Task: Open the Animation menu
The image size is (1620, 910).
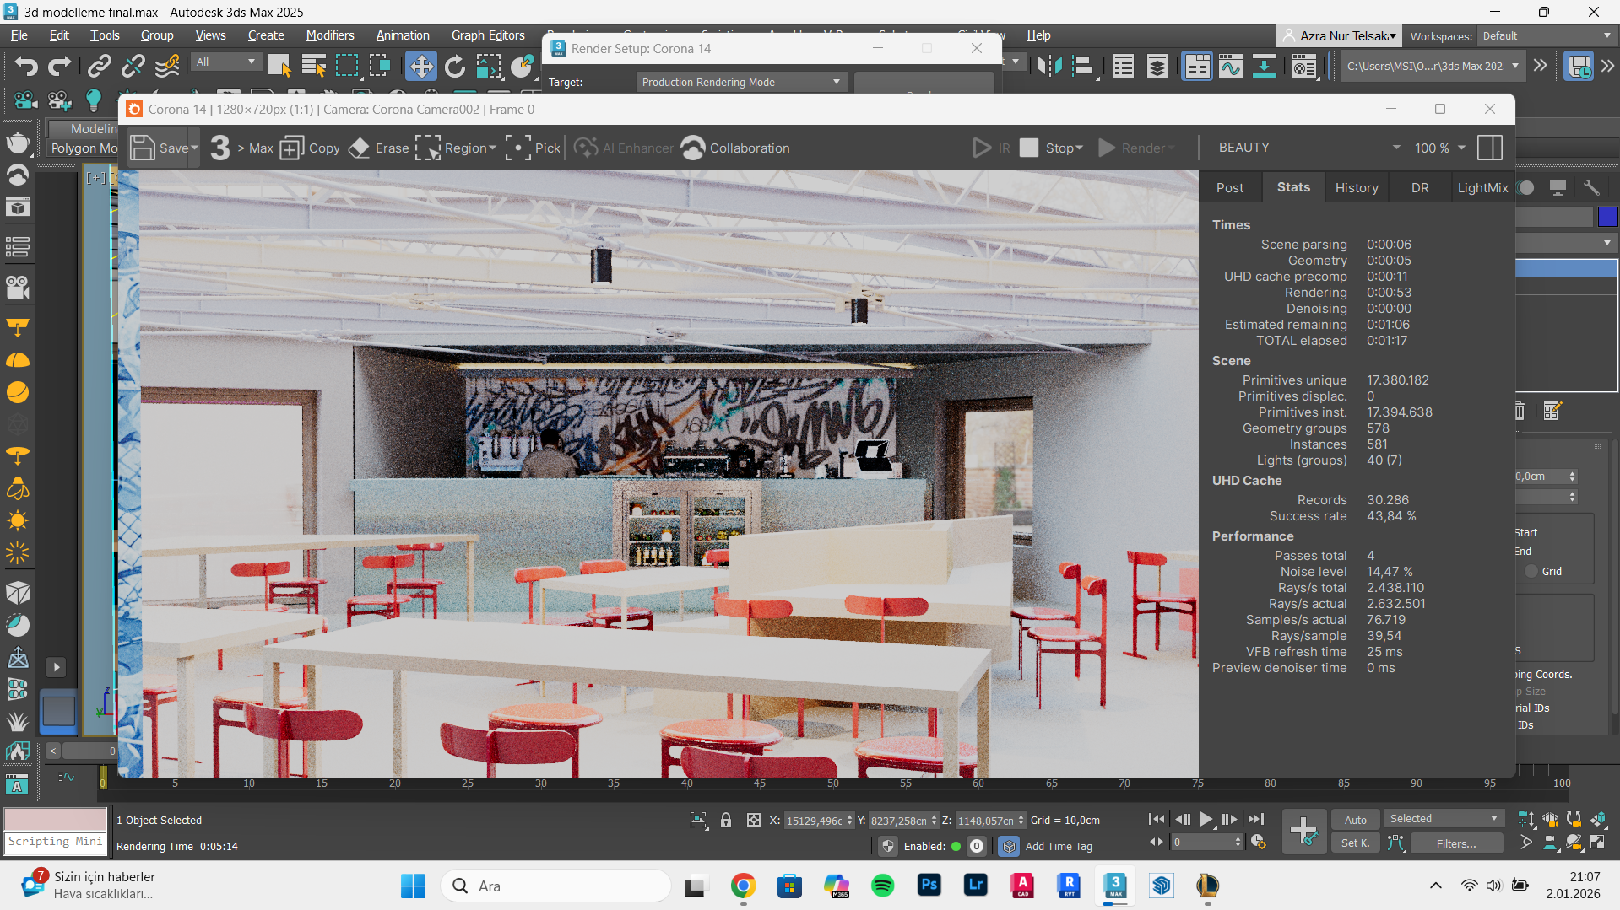Action: point(403,35)
